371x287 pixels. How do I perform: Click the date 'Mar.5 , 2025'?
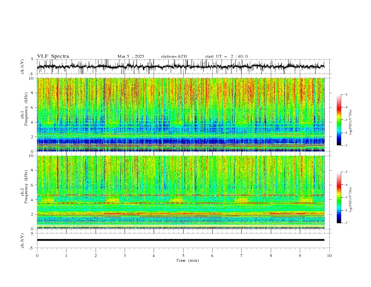click(x=131, y=56)
